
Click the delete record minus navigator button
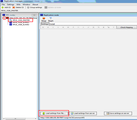78,27
